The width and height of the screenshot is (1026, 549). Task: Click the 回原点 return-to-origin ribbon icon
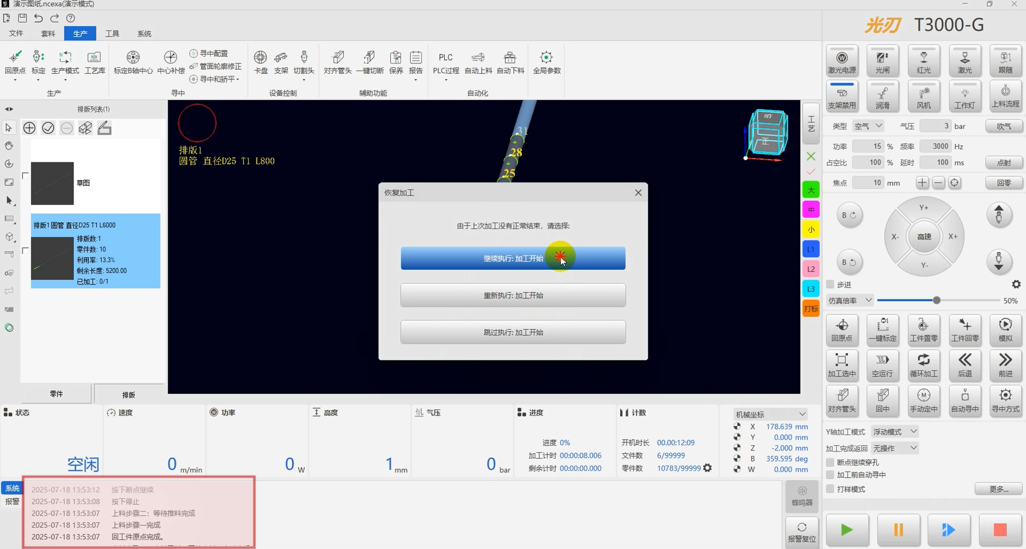tap(15, 63)
